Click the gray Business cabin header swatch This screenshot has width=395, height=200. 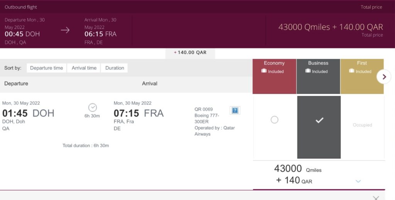[x=318, y=81]
